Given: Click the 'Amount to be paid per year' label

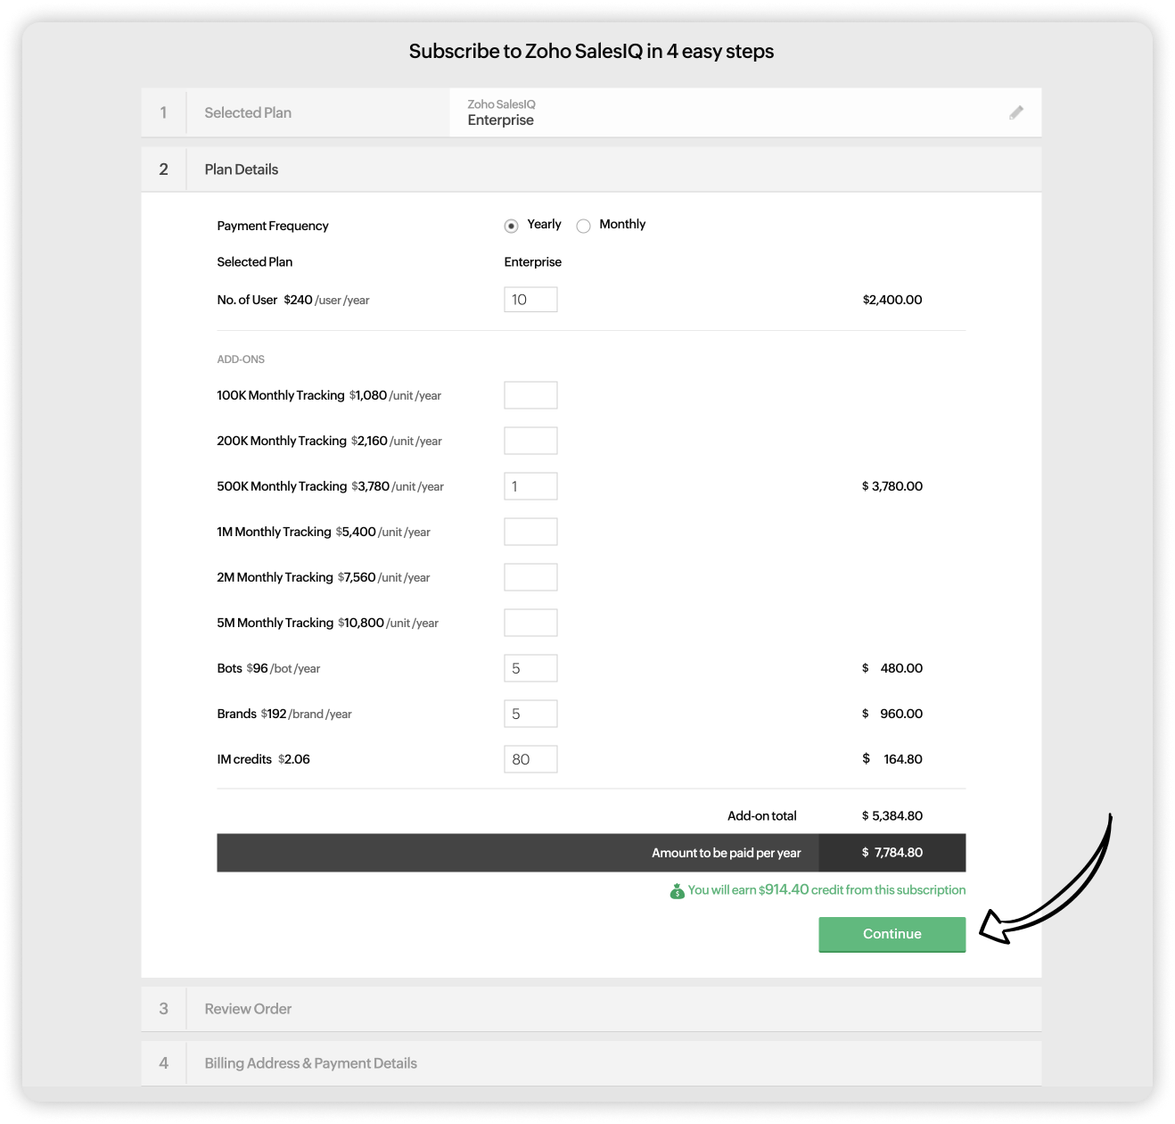Looking at the screenshot, I should pos(726,853).
